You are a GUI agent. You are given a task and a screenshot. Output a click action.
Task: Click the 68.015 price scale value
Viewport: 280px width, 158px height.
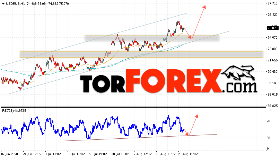272,95
